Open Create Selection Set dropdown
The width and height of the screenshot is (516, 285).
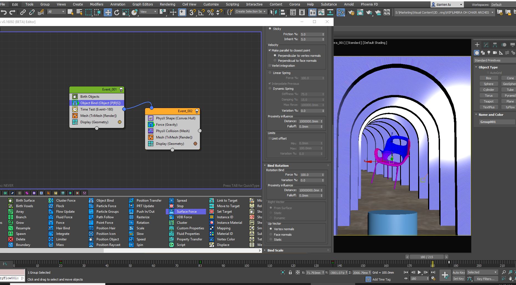(251, 12)
